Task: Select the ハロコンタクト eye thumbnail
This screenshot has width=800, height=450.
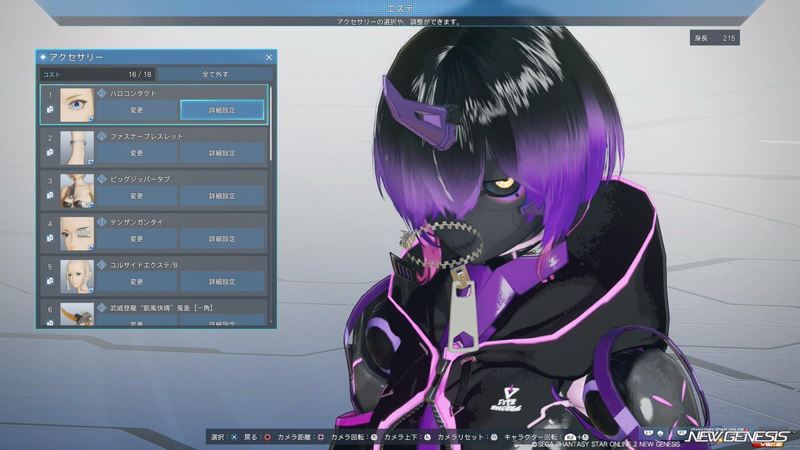Action: coord(77,105)
